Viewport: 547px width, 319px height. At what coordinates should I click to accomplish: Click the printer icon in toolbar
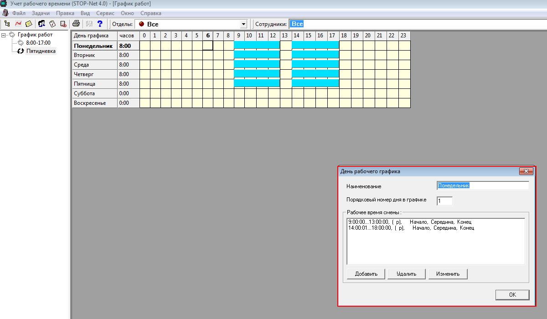click(76, 24)
